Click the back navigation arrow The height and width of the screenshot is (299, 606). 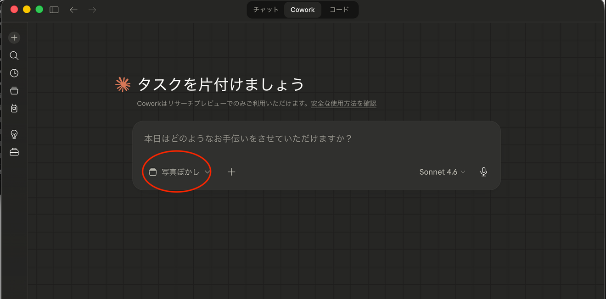coord(73,9)
